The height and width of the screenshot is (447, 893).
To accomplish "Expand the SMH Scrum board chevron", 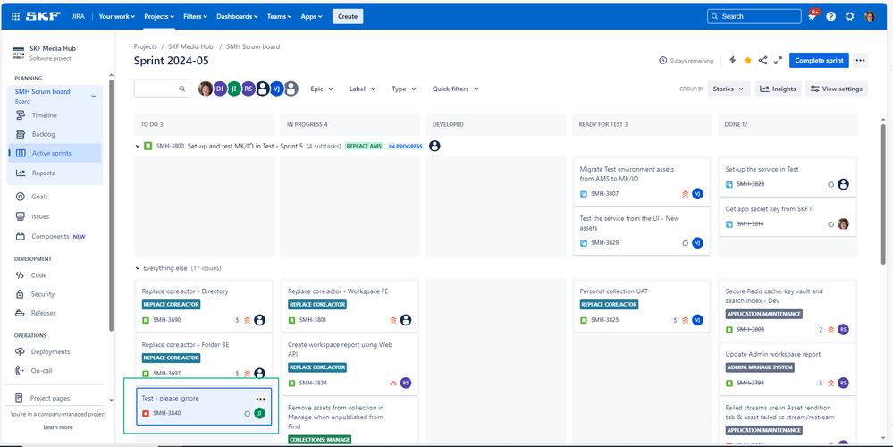I will pyautogui.click(x=94, y=97).
